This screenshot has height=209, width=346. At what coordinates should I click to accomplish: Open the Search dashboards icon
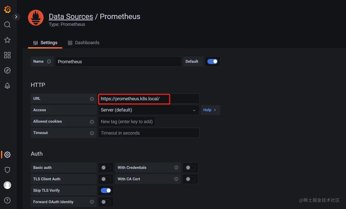coord(7,25)
